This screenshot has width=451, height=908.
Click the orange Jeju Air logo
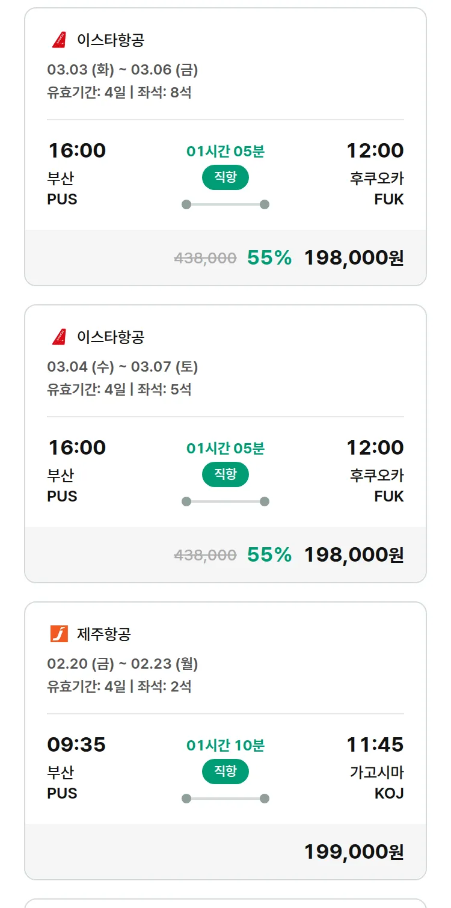[x=59, y=634]
